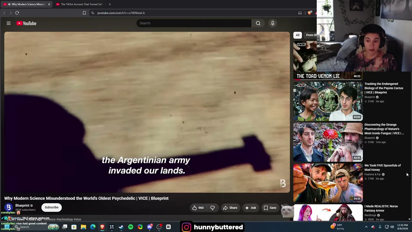Viewport: 412px width, 232px height.
Task: Open Microsoft Store from the taskbar
Action: pos(74,227)
